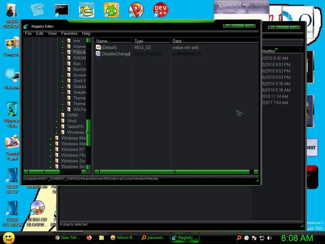
Task: Click the Firefox icon in the taskbar
Action: pyautogui.click(x=89, y=238)
